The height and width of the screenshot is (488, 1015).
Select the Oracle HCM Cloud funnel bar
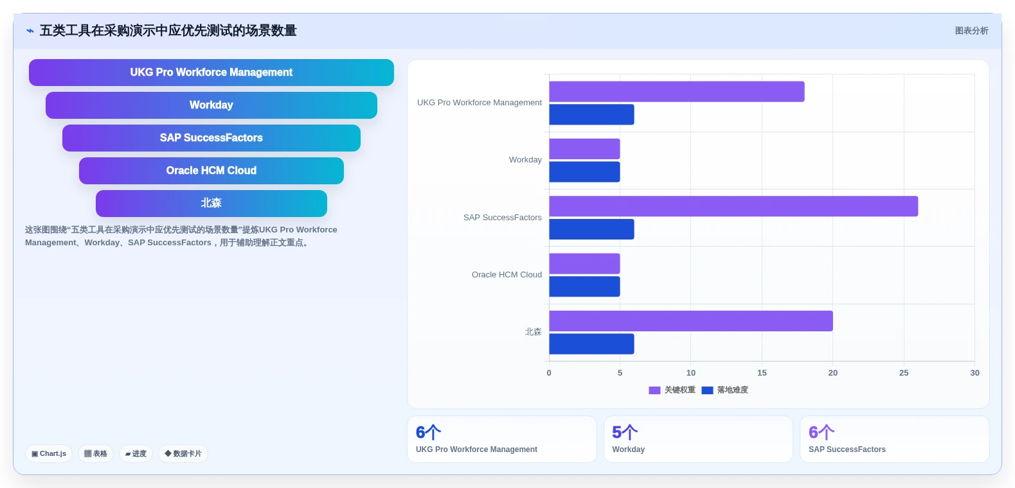pyautogui.click(x=211, y=171)
